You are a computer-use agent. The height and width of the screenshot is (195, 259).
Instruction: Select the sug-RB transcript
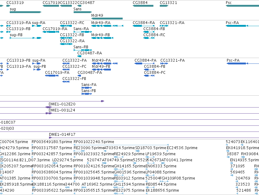(x=16, y=35)
